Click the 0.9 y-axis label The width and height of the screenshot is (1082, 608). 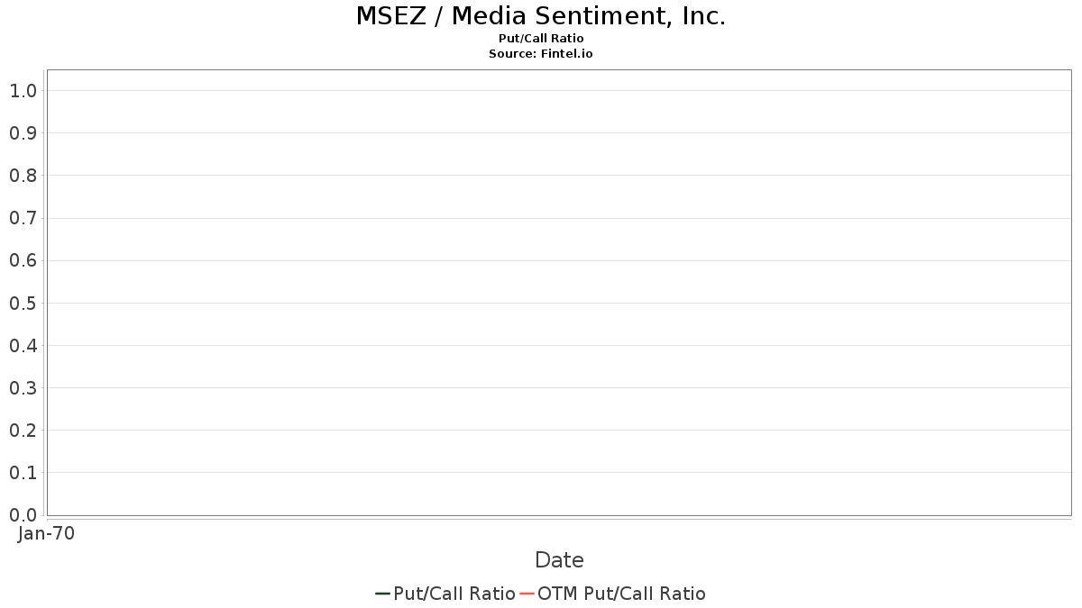click(x=23, y=133)
